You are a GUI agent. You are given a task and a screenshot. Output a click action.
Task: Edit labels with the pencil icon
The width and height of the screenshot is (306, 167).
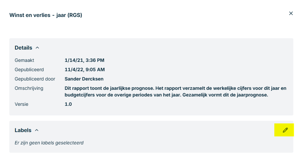285,130
